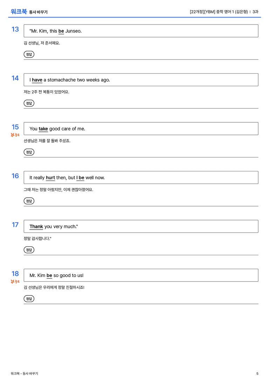
Task: Click the 정답 badge under question 13
Action: (29, 54)
